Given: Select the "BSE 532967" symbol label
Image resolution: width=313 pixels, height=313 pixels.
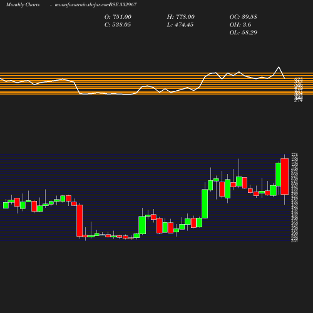Looking at the screenshot, I should (x=123, y=4).
